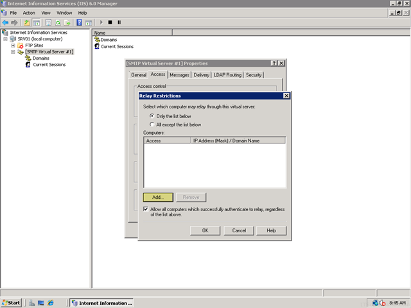Click Help button in Relay Restrictions

271,230
